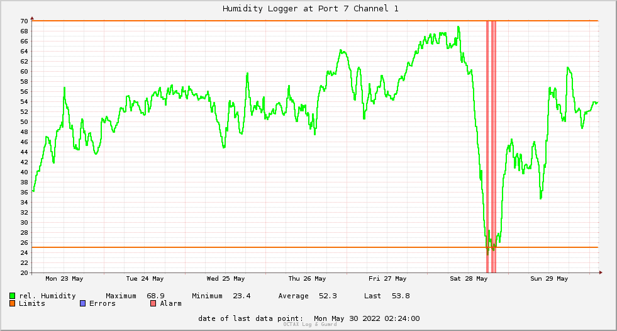Click the Minimum value 23.4

pyautogui.click(x=242, y=296)
